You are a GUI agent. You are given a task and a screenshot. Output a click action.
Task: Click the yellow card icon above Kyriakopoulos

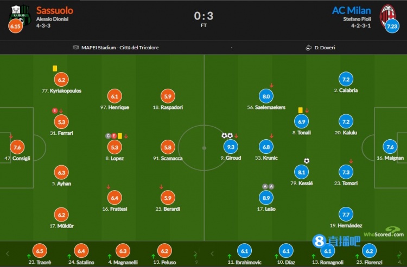(55, 68)
